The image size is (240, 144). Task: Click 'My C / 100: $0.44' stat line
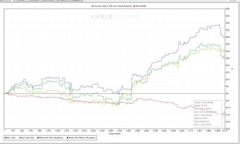[x=203, y=115]
